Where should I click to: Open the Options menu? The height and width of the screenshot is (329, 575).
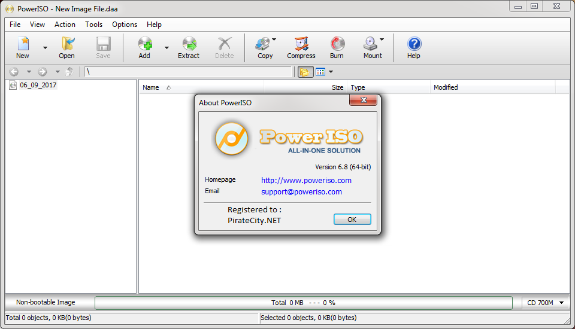[x=125, y=25]
